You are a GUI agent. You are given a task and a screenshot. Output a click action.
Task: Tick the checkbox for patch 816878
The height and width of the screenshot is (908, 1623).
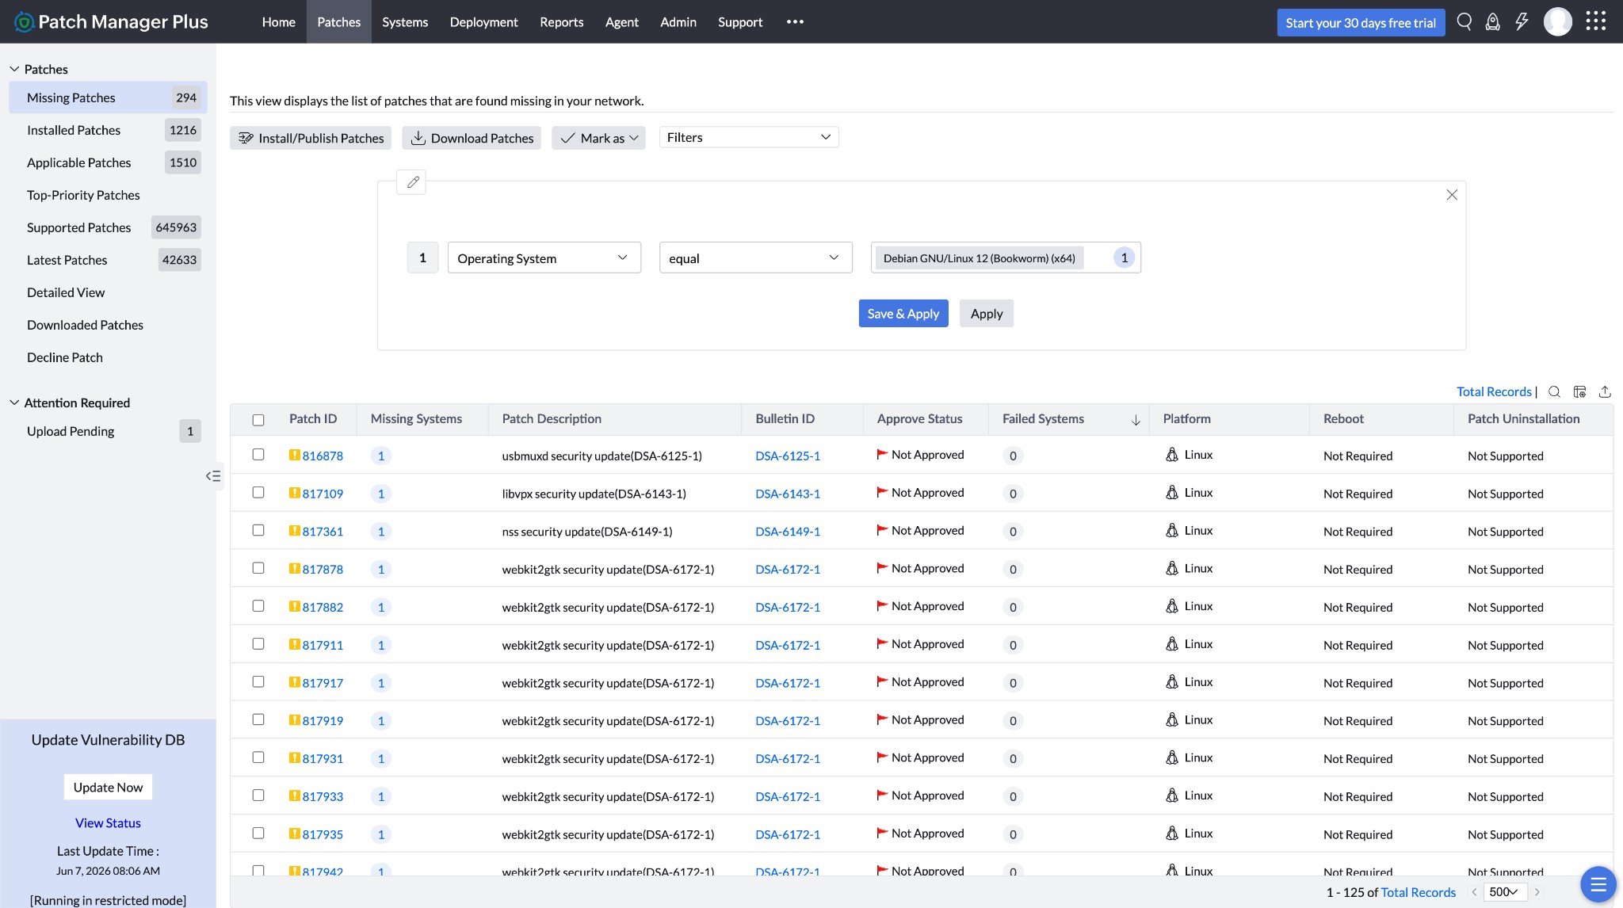[x=258, y=455]
